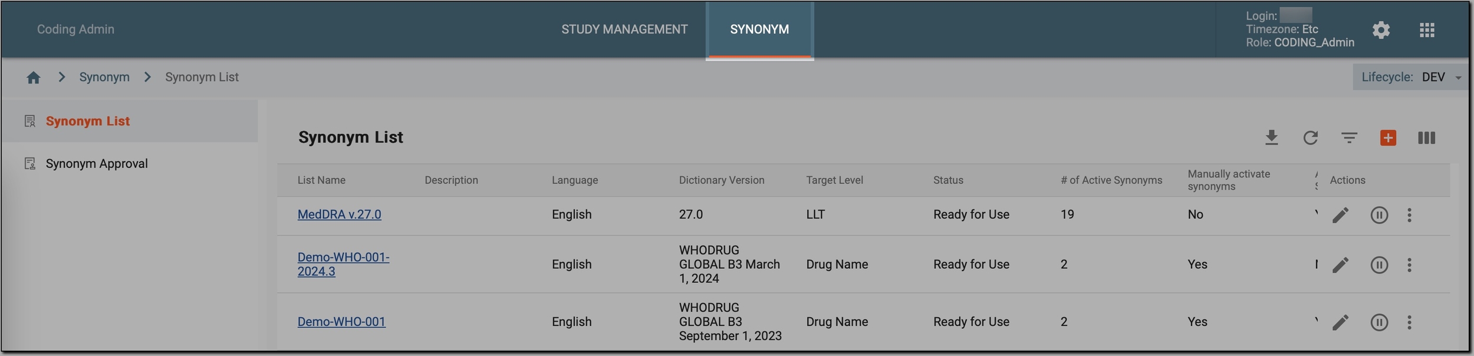
Task: Click Role: CODING_Admin text
Action: (1299, 42)
